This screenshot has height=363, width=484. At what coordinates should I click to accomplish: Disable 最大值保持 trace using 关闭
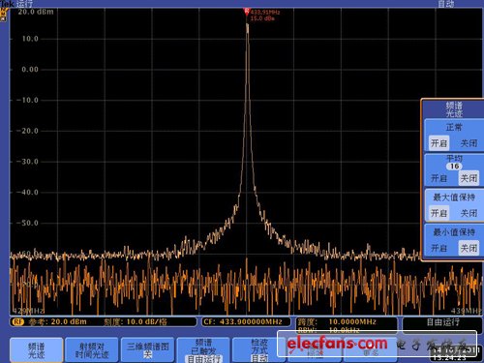[x=469, y=213]
